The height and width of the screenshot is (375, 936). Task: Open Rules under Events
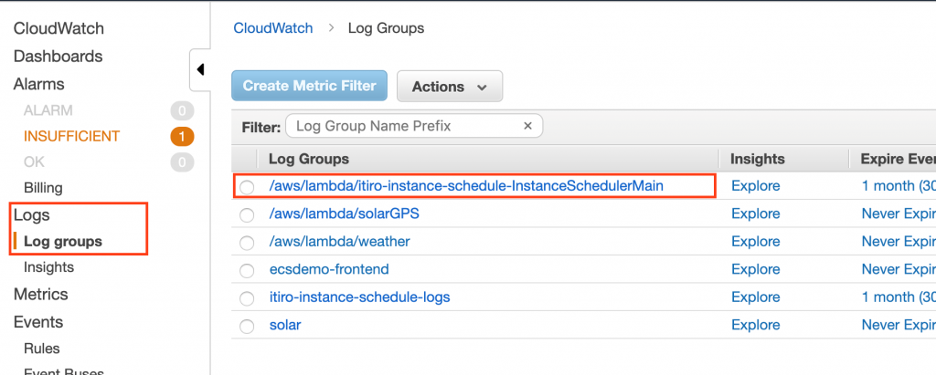(42, 349)
